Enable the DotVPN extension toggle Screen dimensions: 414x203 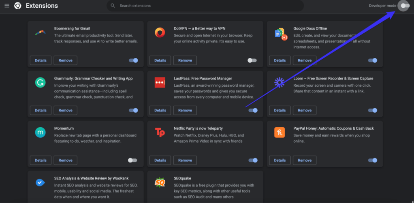pos(252,60)
